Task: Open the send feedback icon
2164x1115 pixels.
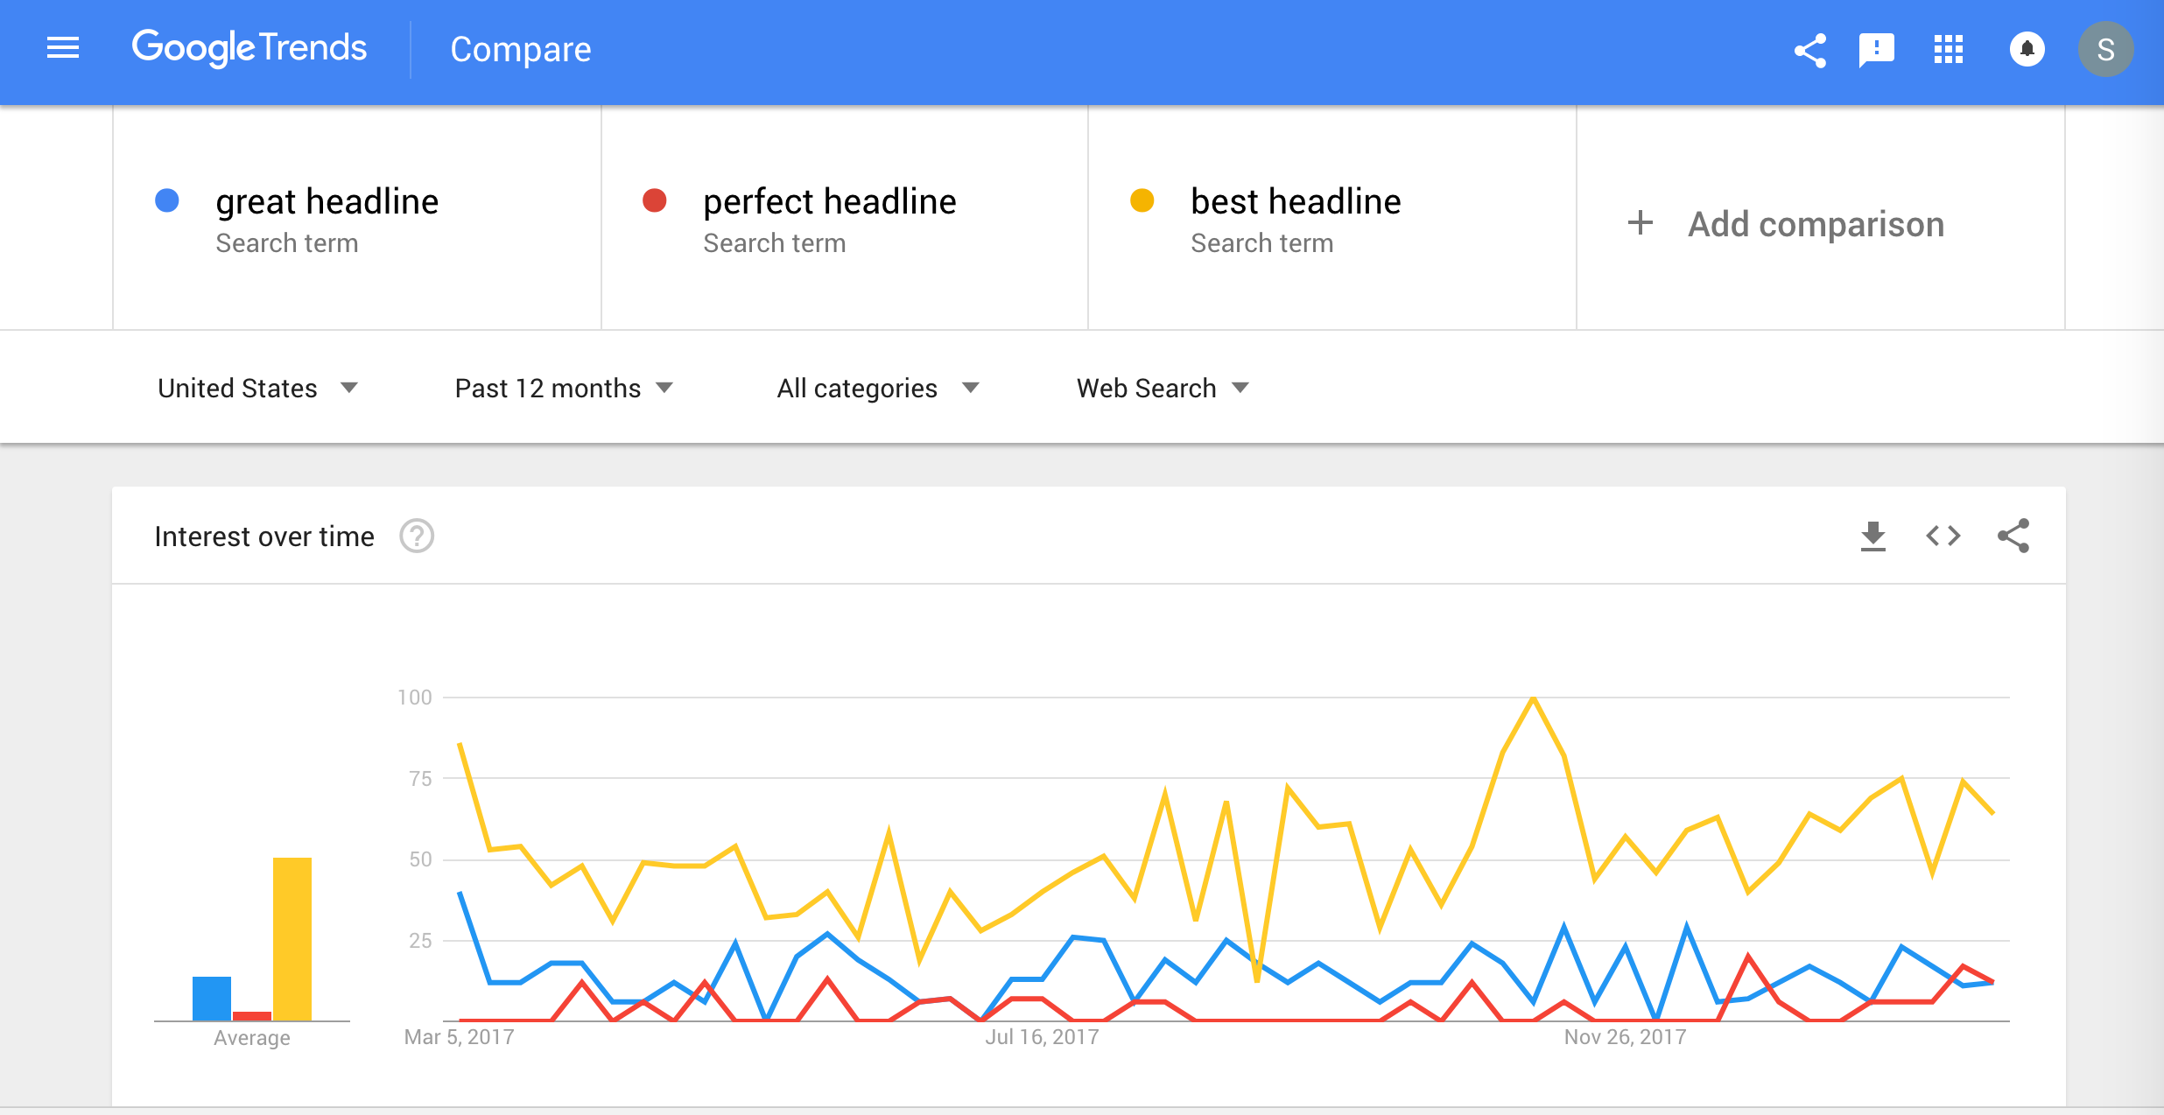Action: coord(1877,50)
